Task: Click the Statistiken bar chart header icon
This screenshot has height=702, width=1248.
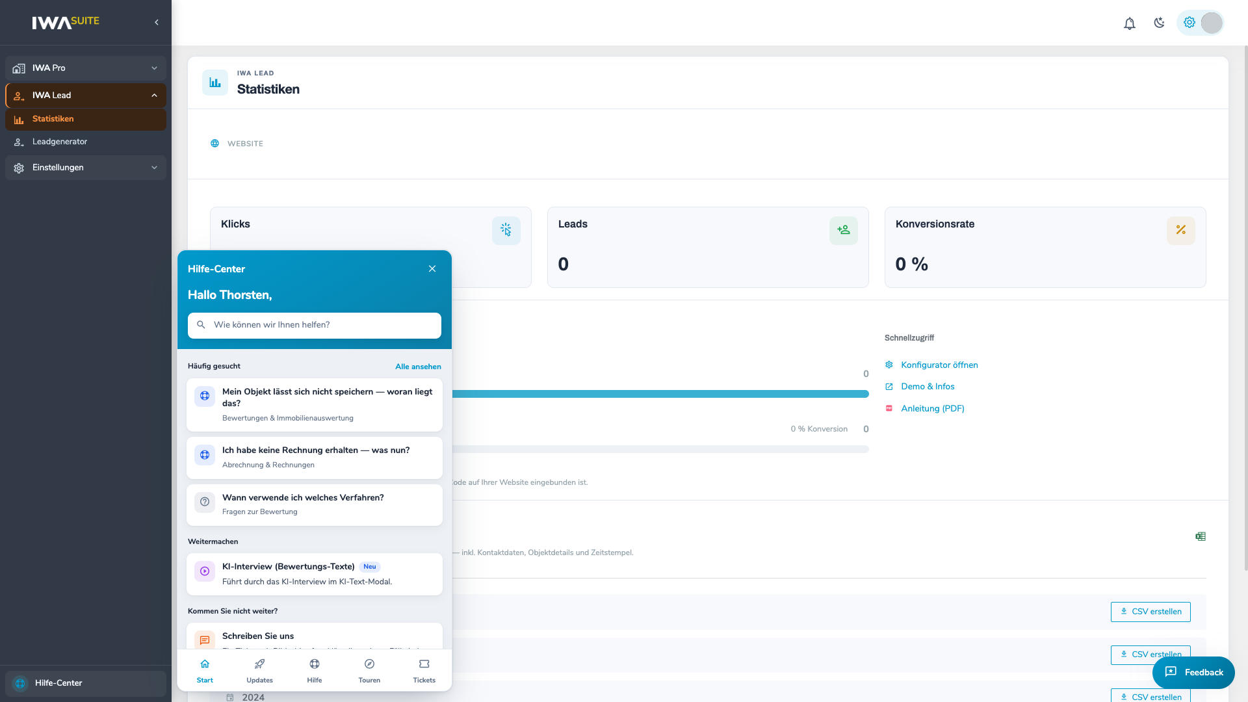Action: [x=215, y=83]
